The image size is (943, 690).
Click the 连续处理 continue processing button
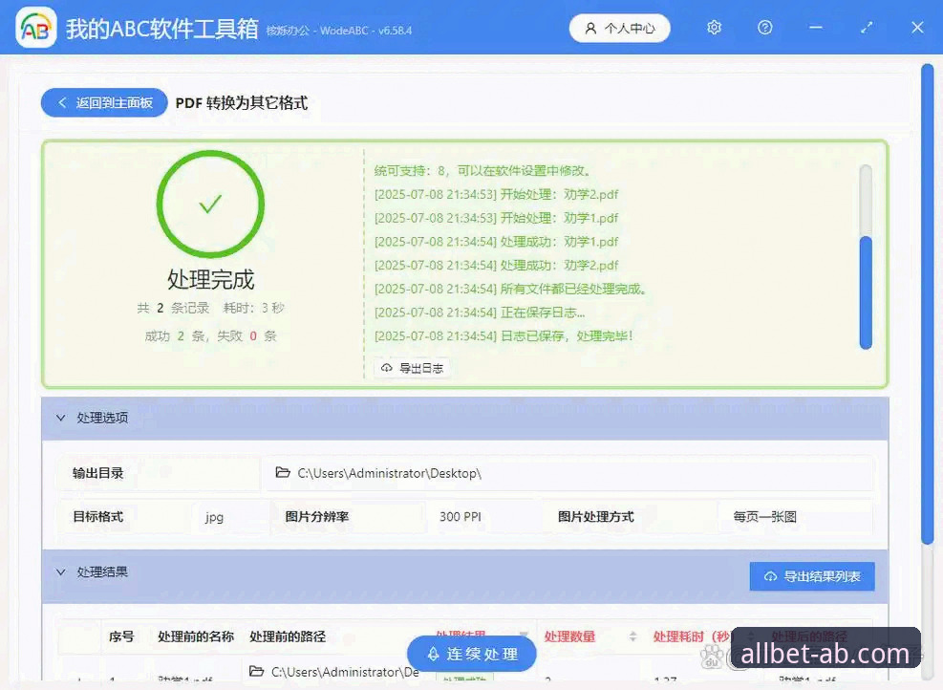[x=472, y=654]
